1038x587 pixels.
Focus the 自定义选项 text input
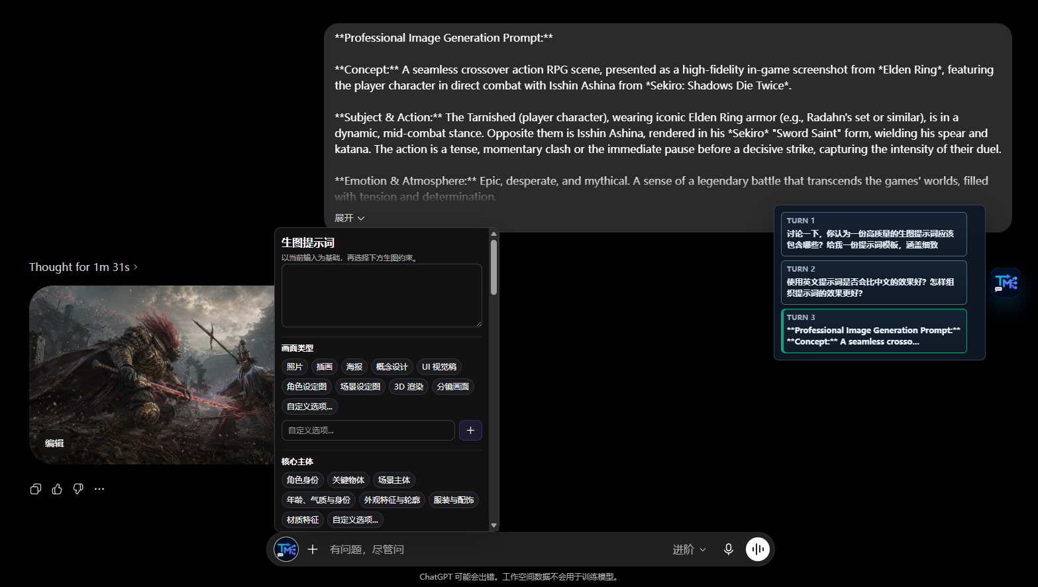[368, 430]
